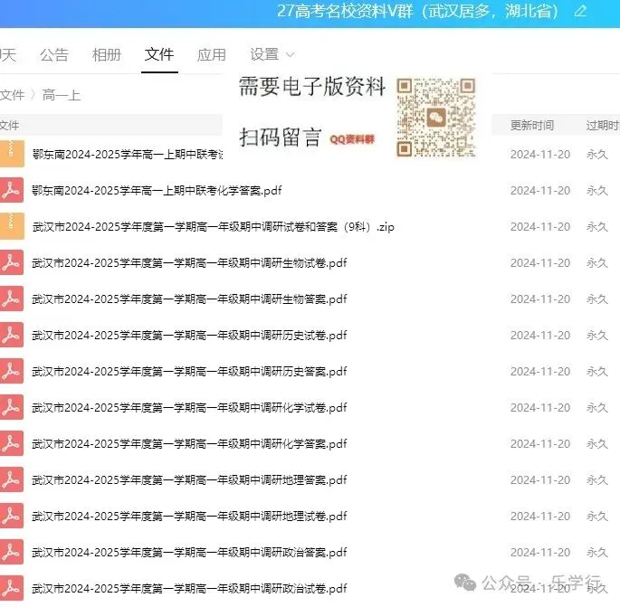
Task: Open 武汉市高一年级期中调研历史试卷.pdf
Action: [x=189, y=335]
